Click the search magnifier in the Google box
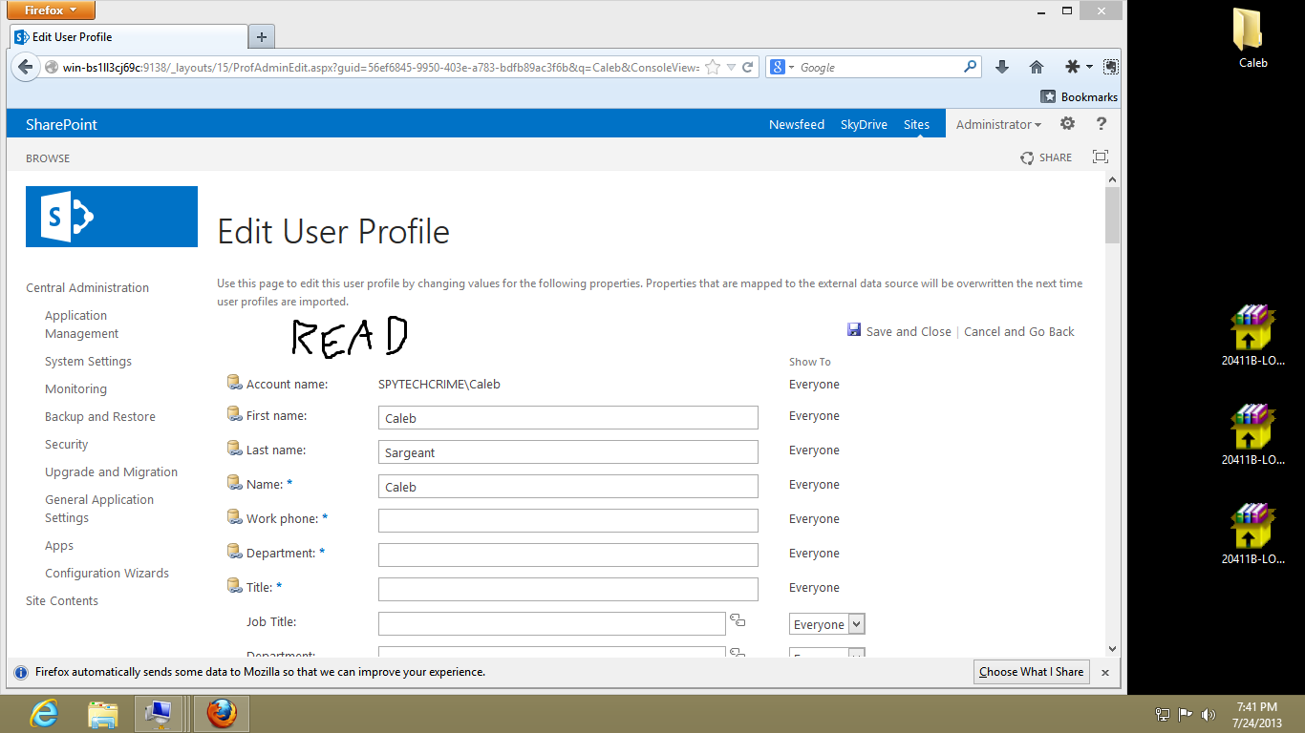The height and width of the screenshot is (733, 1305). [x=970, y=67]
